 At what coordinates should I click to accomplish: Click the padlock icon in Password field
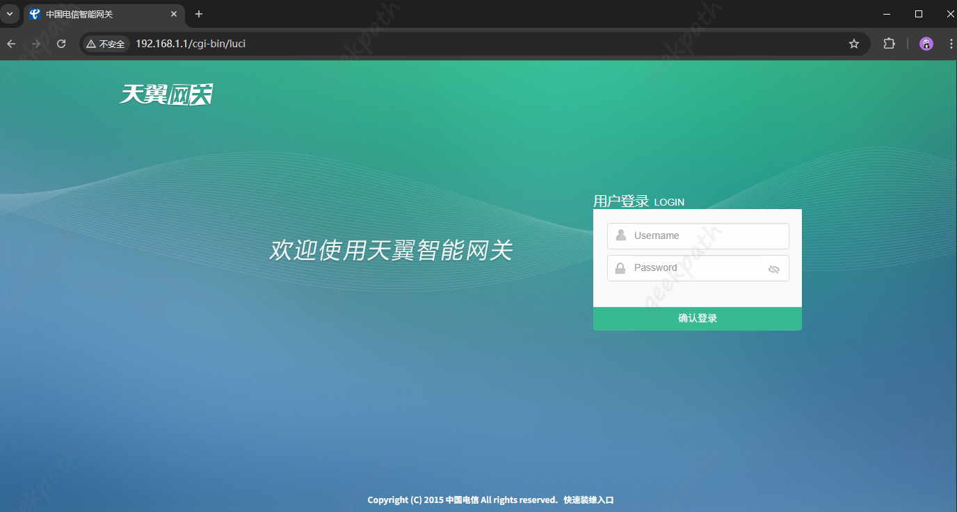pyautogui.click(x=620, y=268)
